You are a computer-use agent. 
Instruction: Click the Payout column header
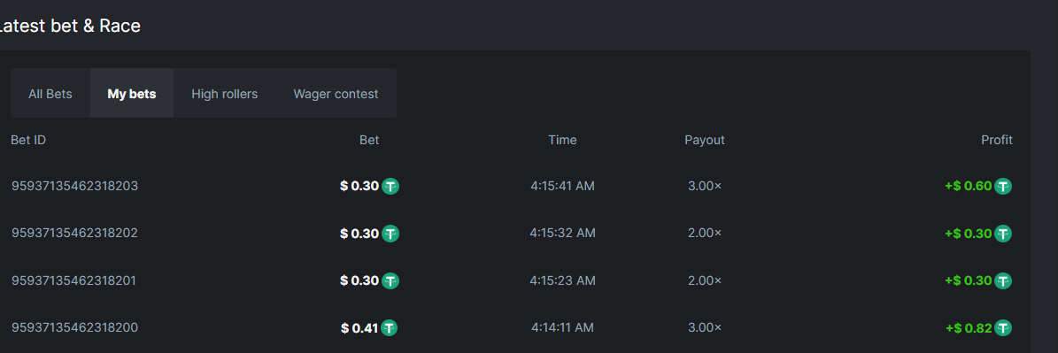(x=705, y=140)
